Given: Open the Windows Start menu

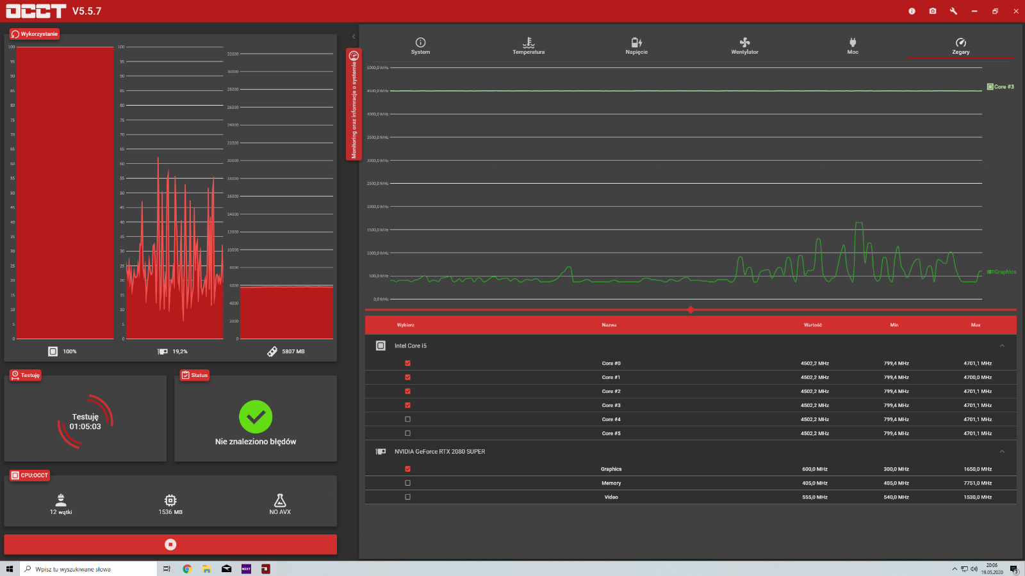Looking at the screenshot, I should (x=10, y=569).
